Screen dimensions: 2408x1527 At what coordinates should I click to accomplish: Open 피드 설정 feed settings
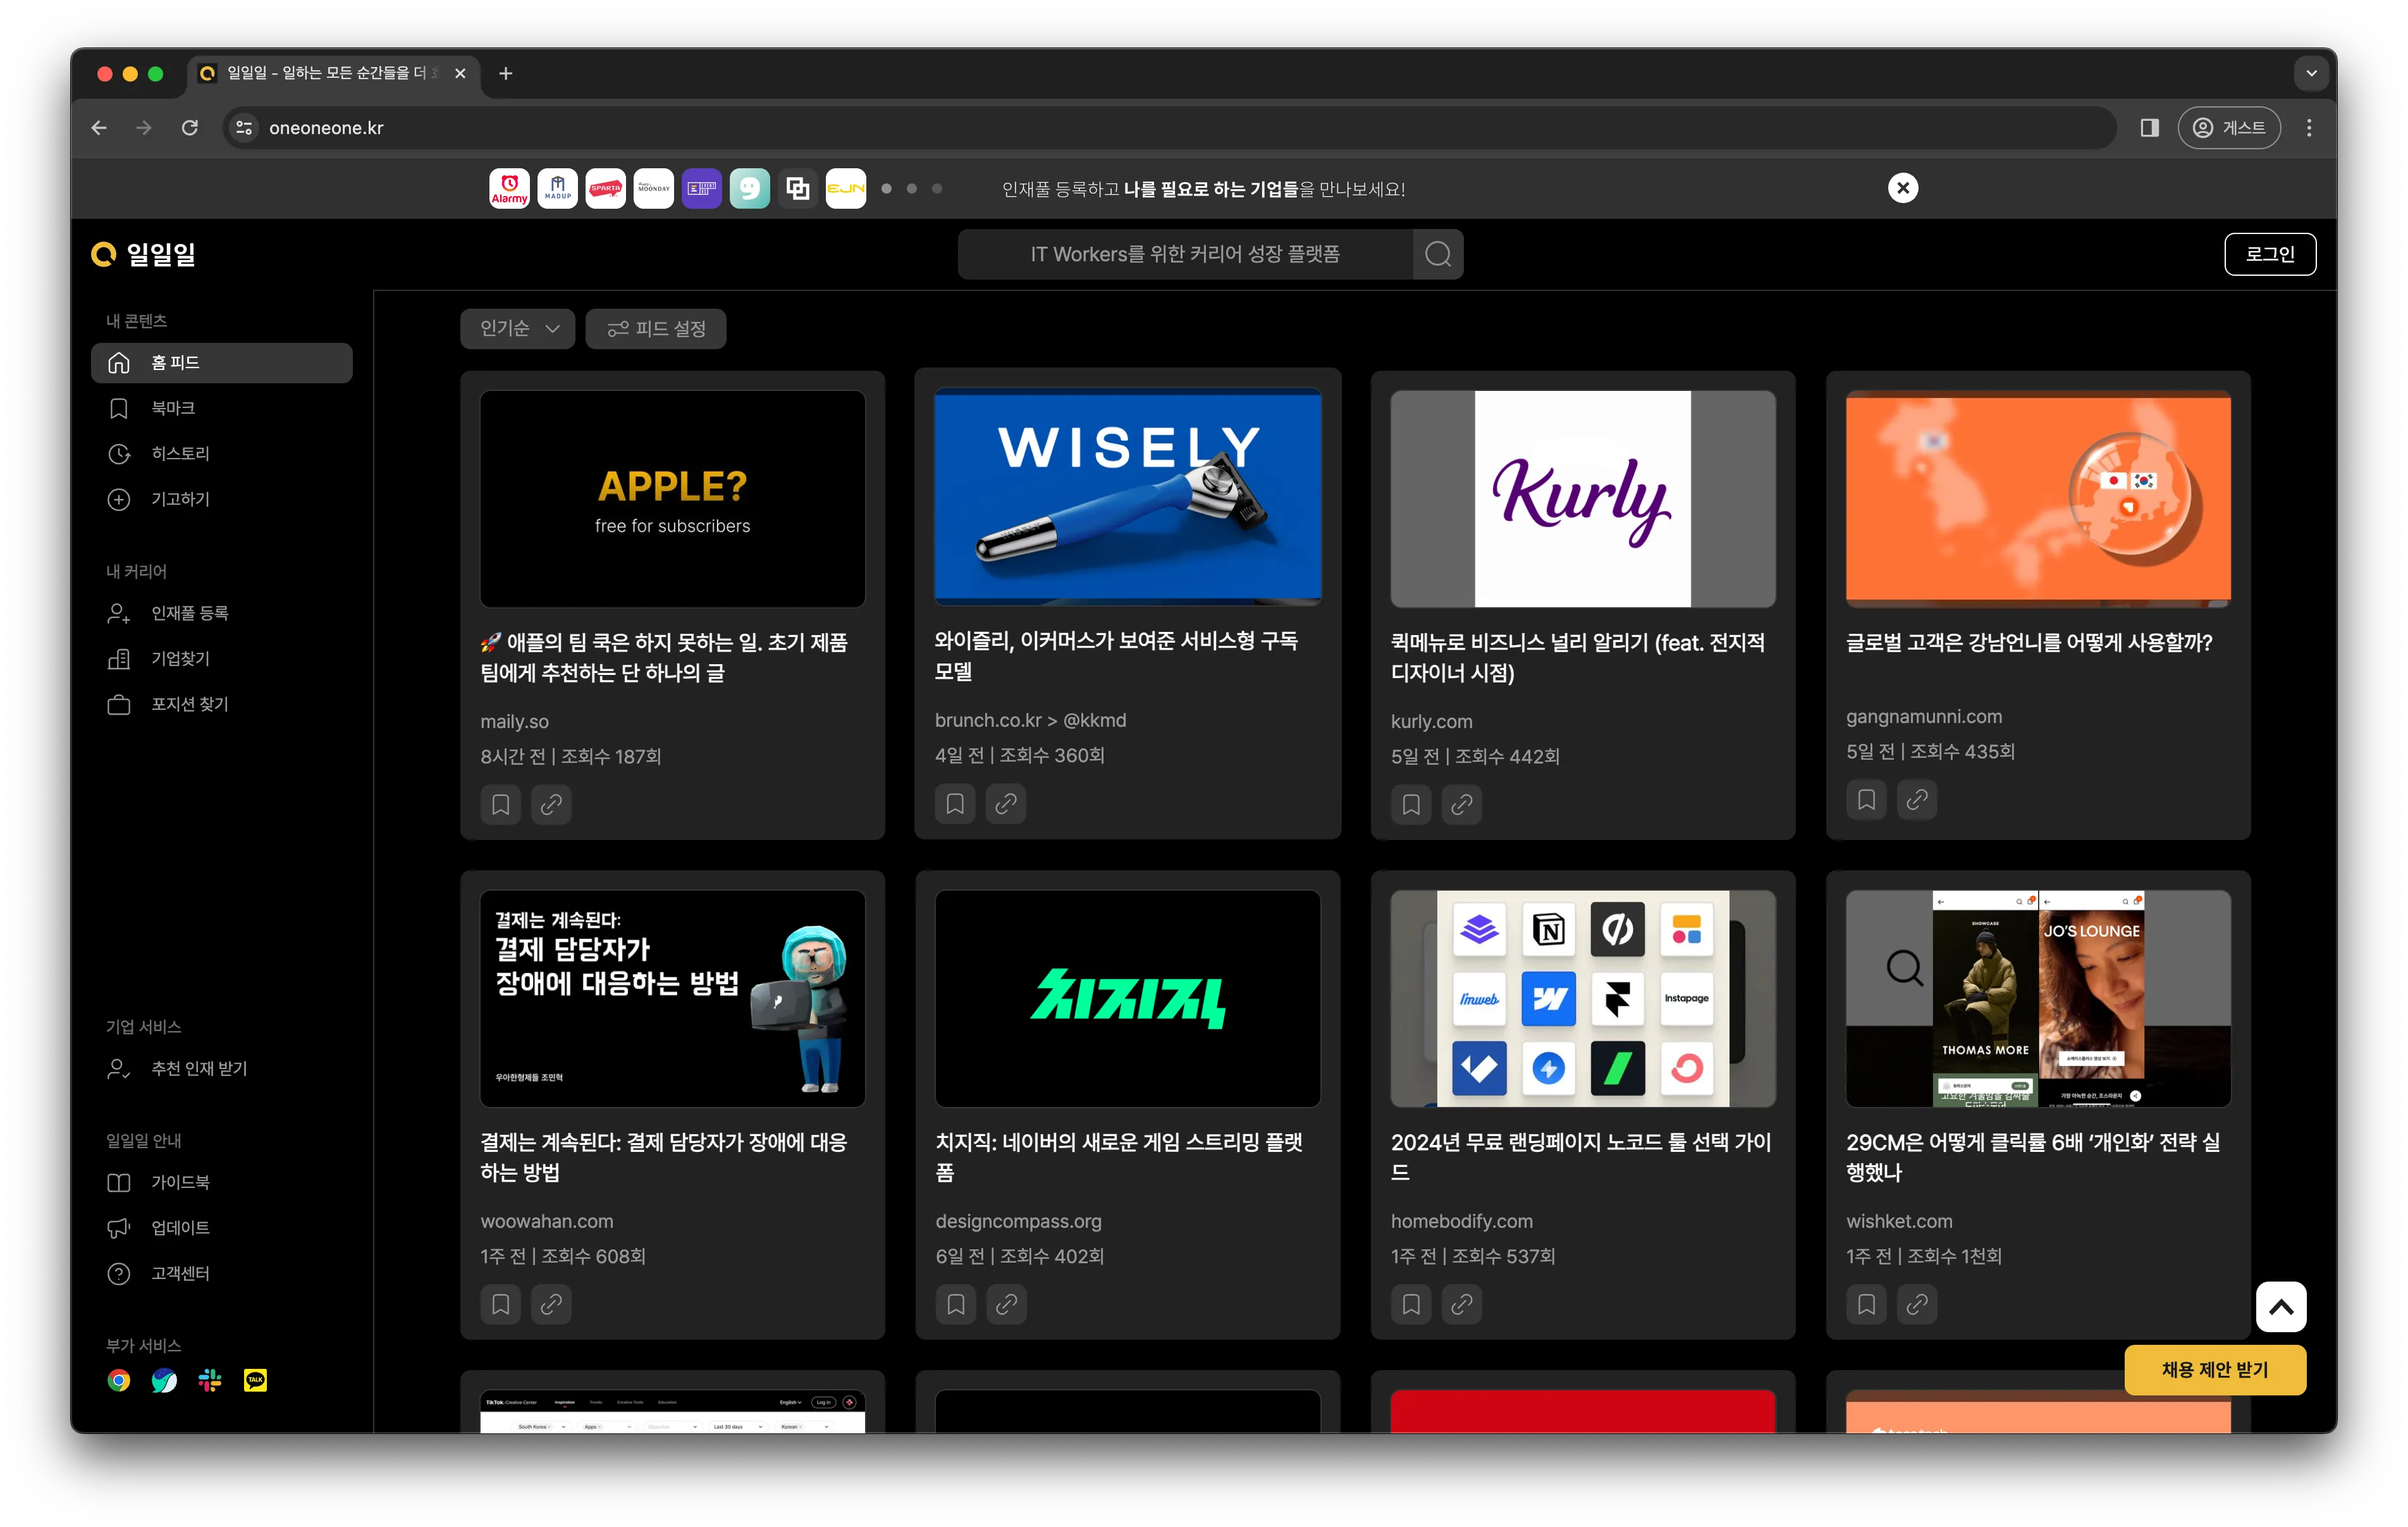[655, 328]
